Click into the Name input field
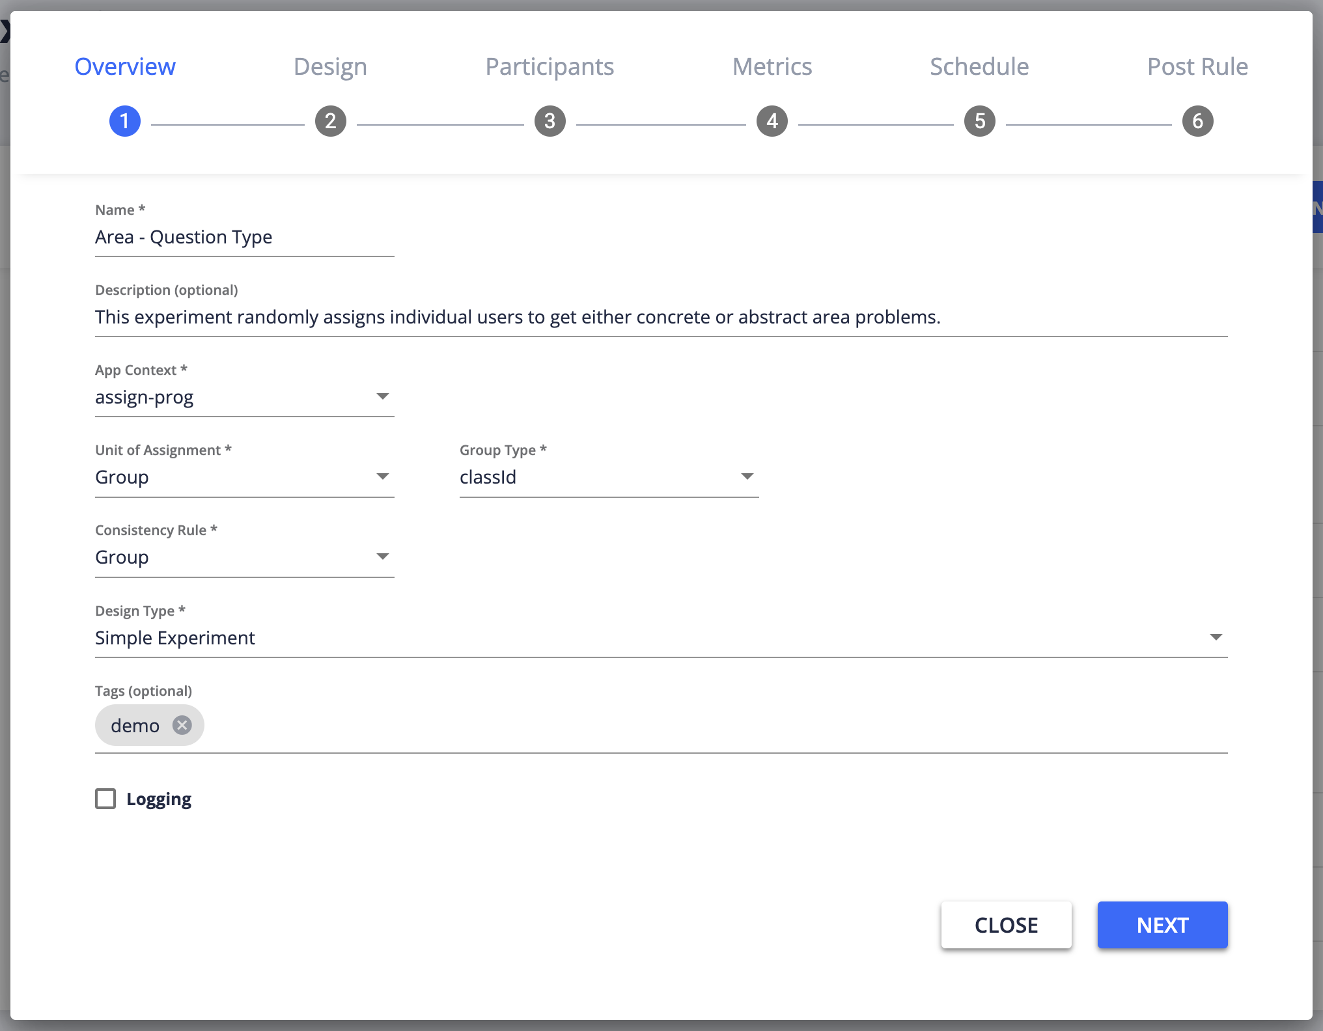Viewport: 1323px width, 1031px height. 244,238
